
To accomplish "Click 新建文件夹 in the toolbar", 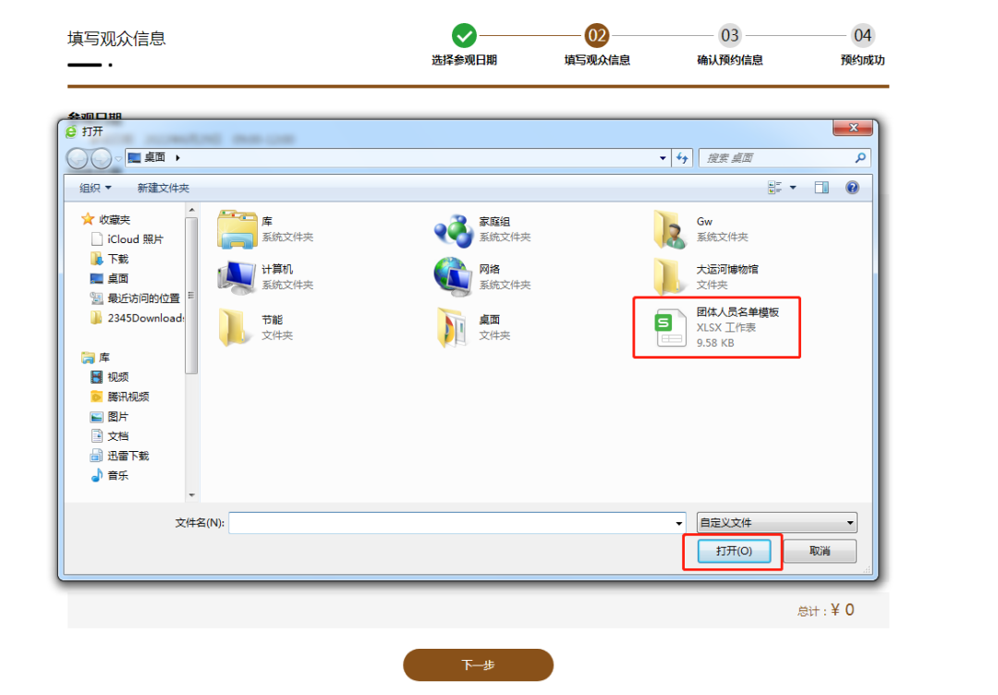I will tap(163, 188).
